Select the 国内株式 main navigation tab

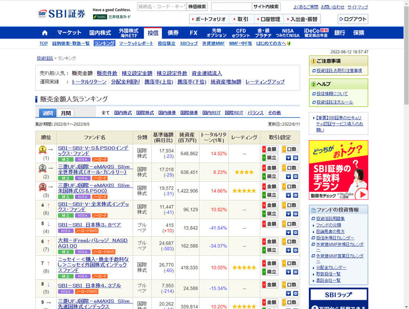(100, 33)
